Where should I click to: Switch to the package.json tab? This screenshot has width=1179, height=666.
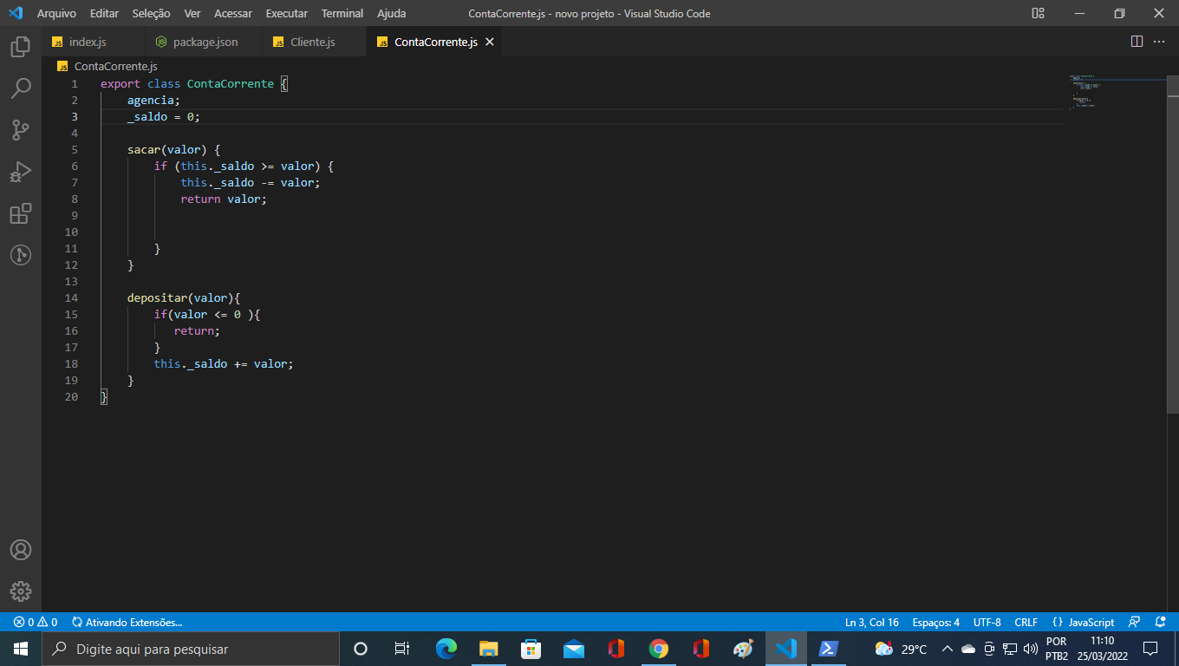point(203,42)
